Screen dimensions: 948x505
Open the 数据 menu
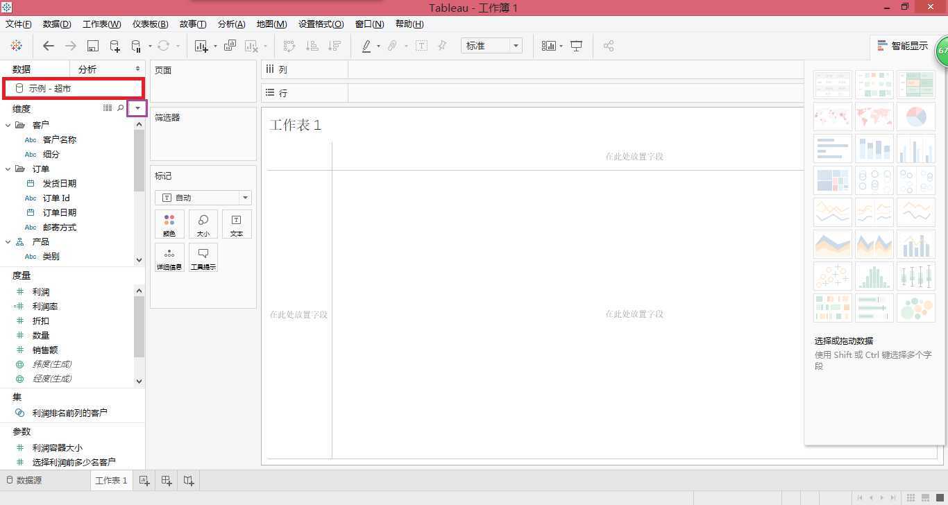pyautogui.click(x=57, y=24)
